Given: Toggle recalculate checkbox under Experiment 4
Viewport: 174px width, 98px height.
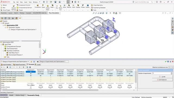Looking at the screenshot, I should (x=60, y=89).
